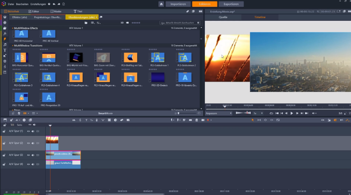Collapse the MultiWindow Transitions group

coord(13,45)
